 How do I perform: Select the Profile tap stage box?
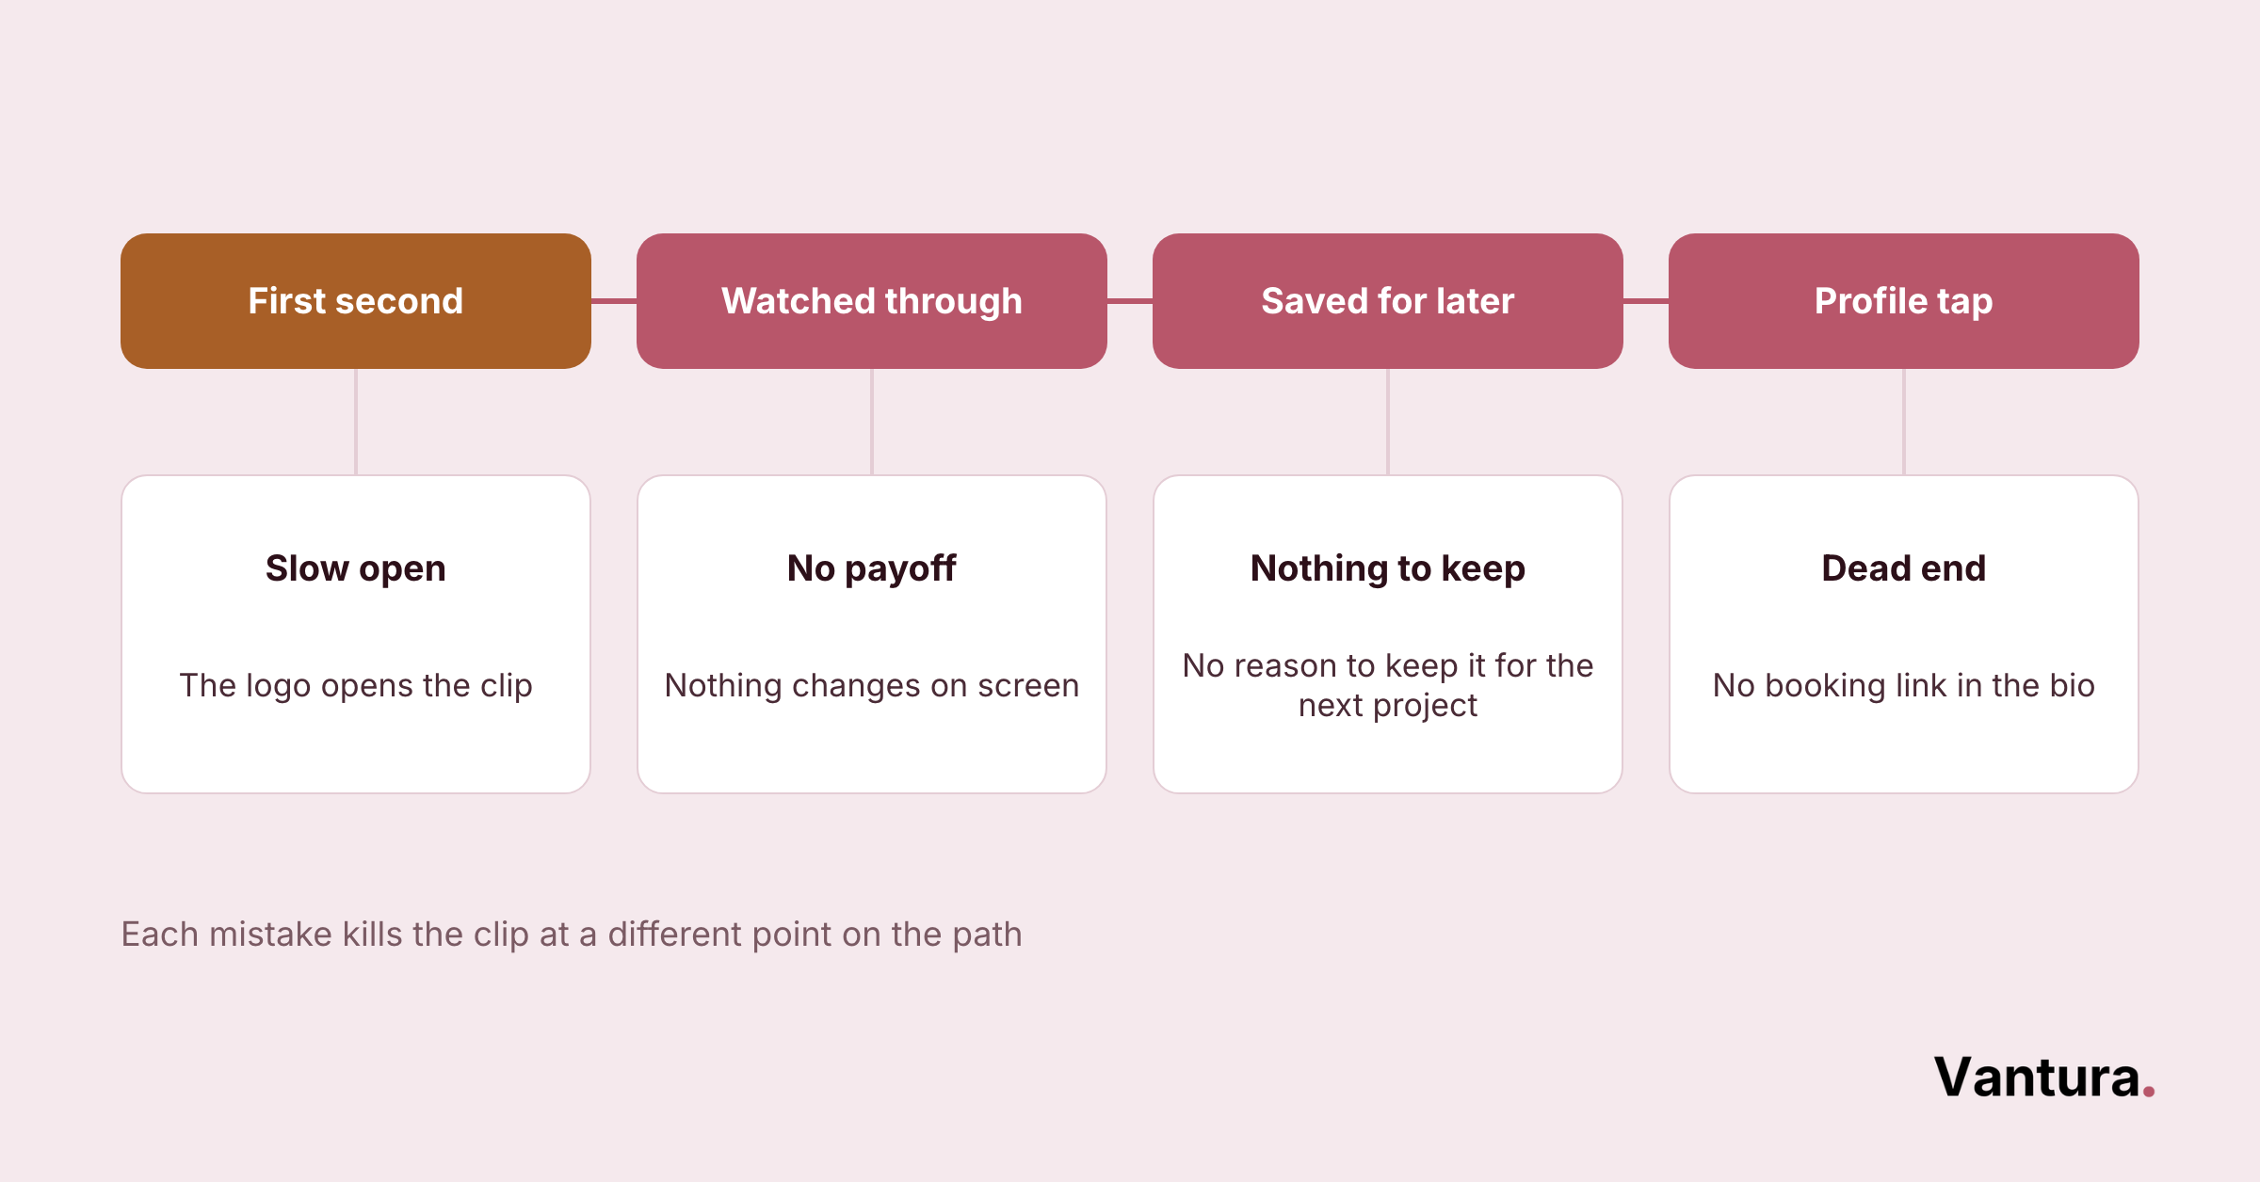pyautogui.click(x=1904, y=301)
